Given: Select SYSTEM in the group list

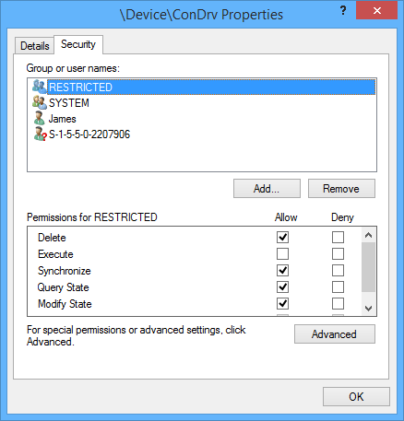Looking at the screenshot, I should (x=69, y=103).
